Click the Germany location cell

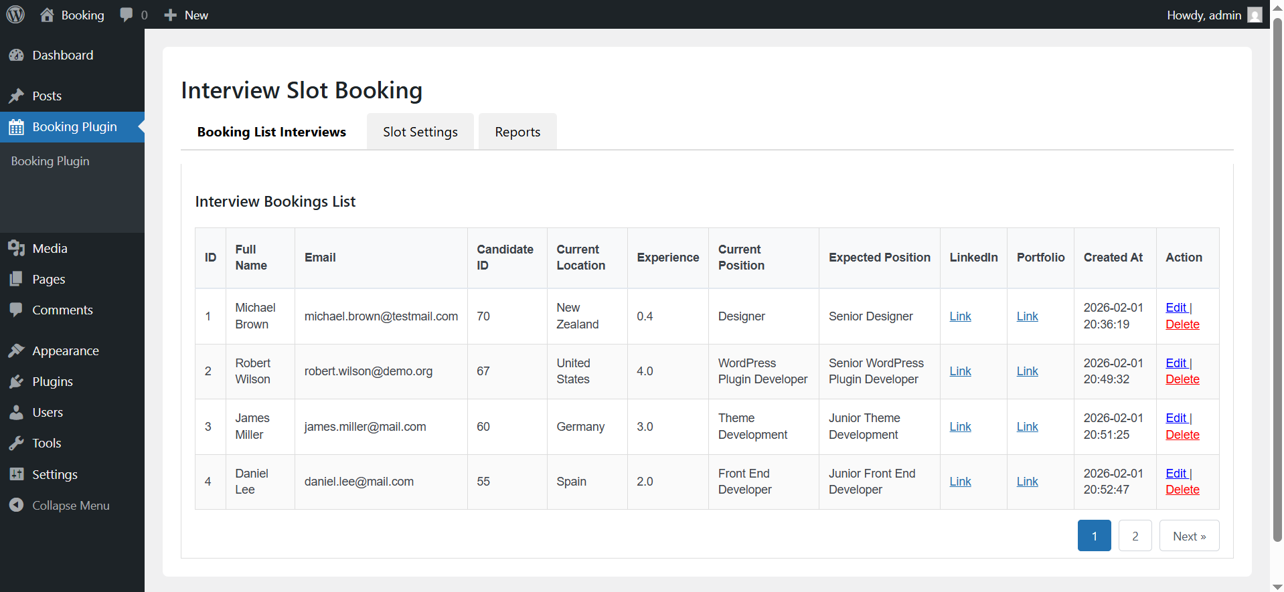click(587, 427)
